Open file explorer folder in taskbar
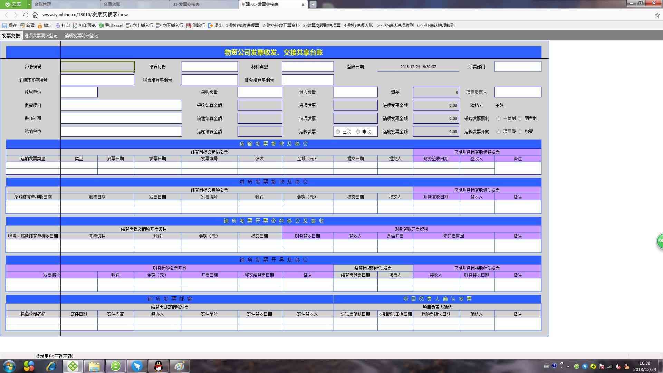This screenshot has height=373, width=663. coord(94,366)
